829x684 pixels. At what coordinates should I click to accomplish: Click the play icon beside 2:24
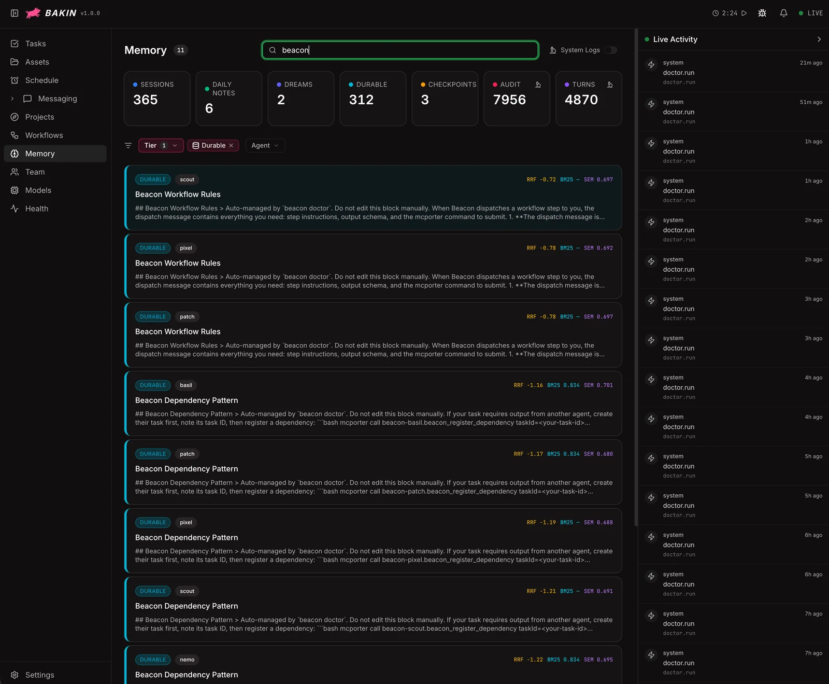tap(744, 13)
